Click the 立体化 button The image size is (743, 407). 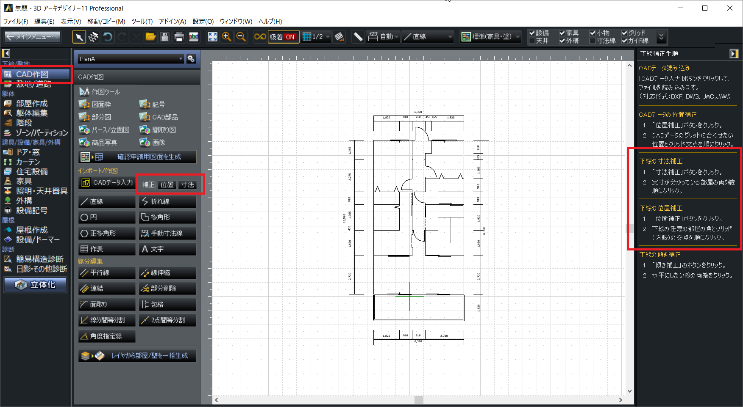(36, 285)
